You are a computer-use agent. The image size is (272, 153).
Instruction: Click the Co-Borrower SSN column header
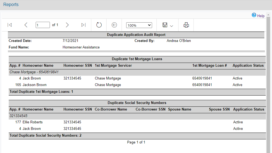point(150,109)
